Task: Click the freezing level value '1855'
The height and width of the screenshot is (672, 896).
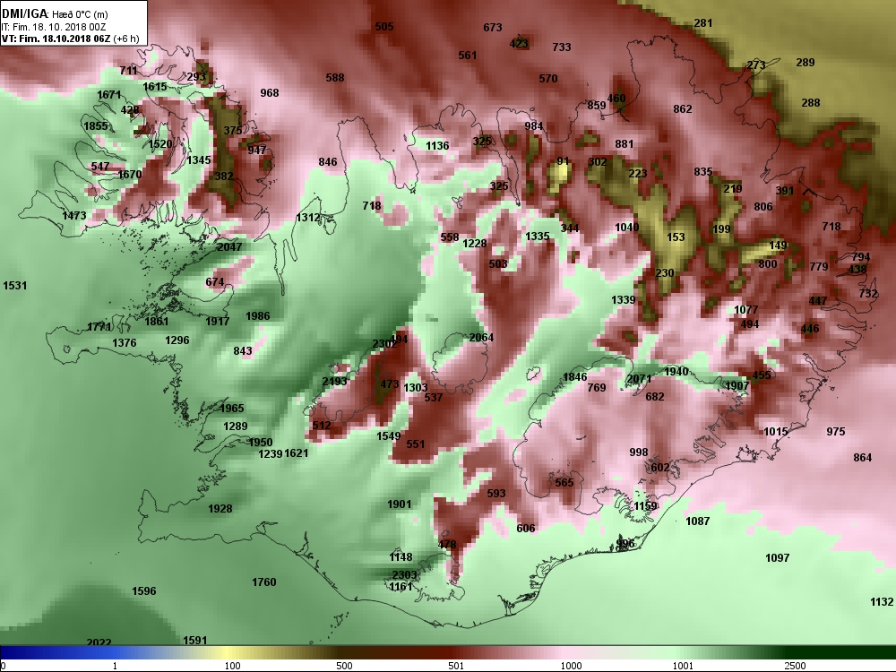Action: [96, 126]
